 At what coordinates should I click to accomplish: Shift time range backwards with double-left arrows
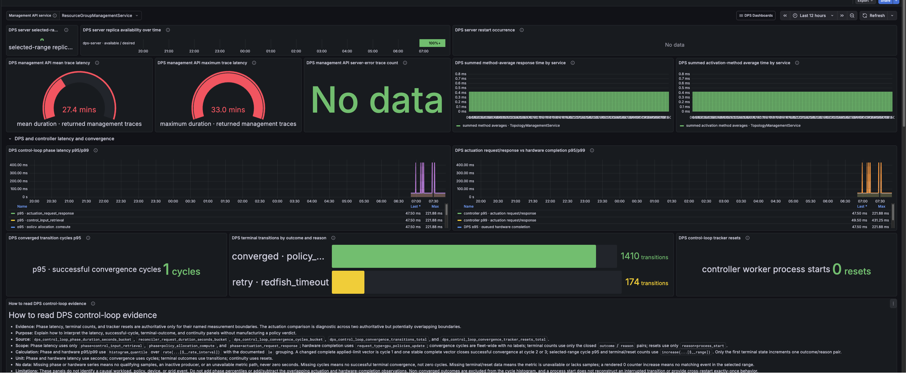[785, 16]
